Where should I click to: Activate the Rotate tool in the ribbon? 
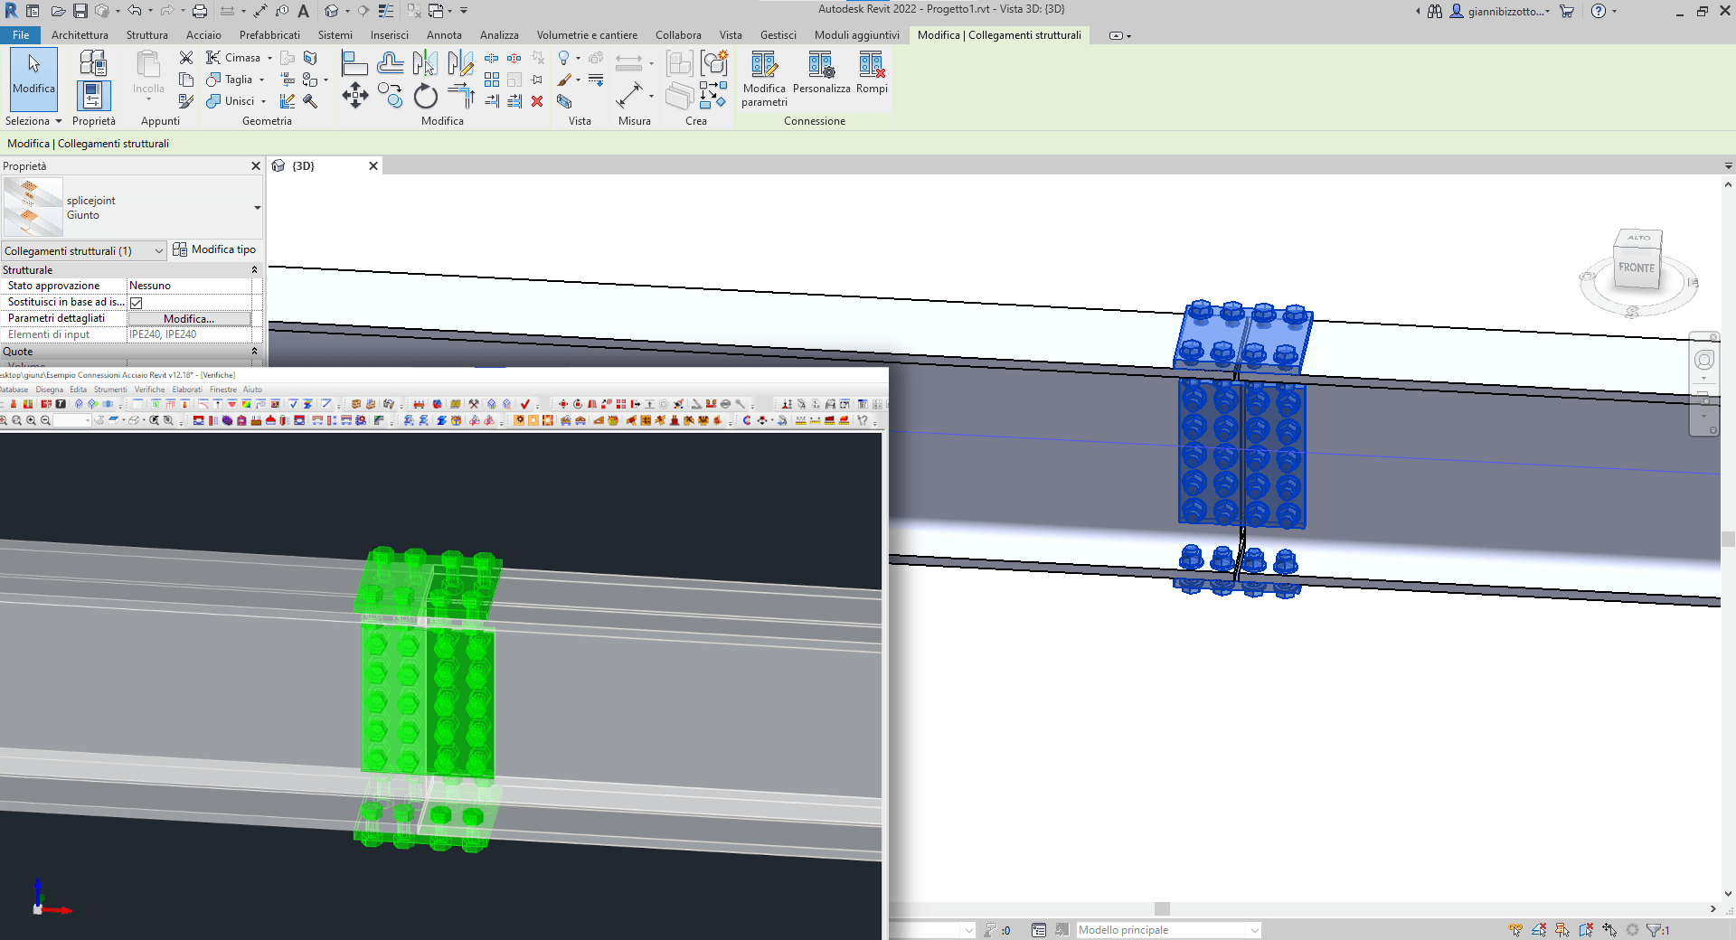tap(425, 96)
